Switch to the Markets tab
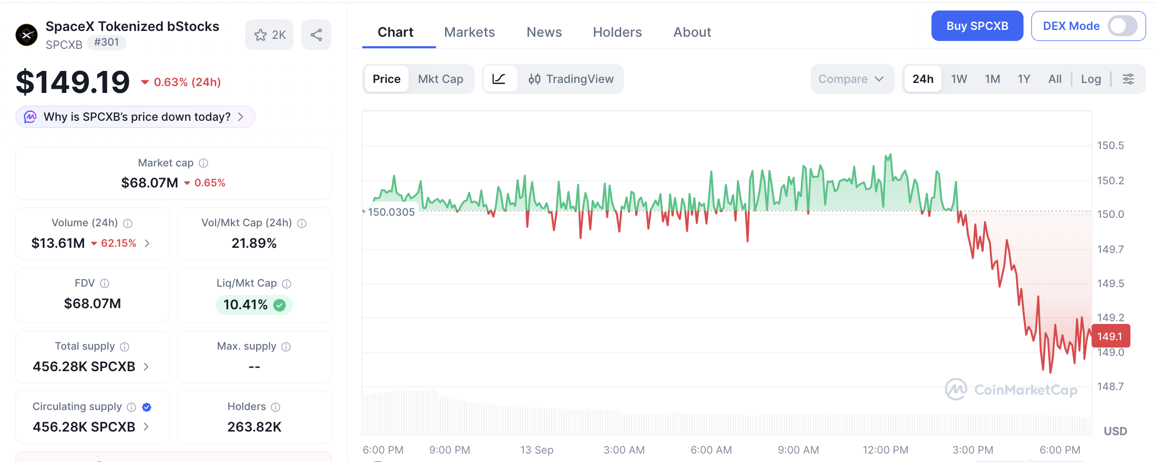 (x=470, y=32)
